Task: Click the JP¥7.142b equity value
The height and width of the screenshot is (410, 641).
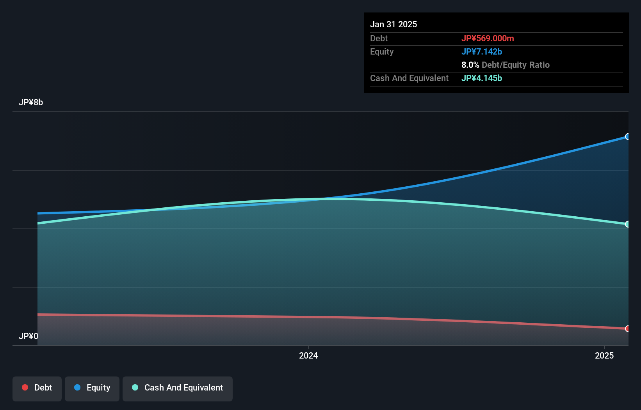Action: click(482, 51)
